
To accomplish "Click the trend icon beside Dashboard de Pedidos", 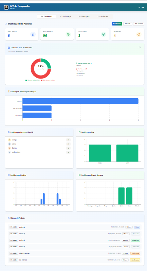I will (x=6, y=24).
